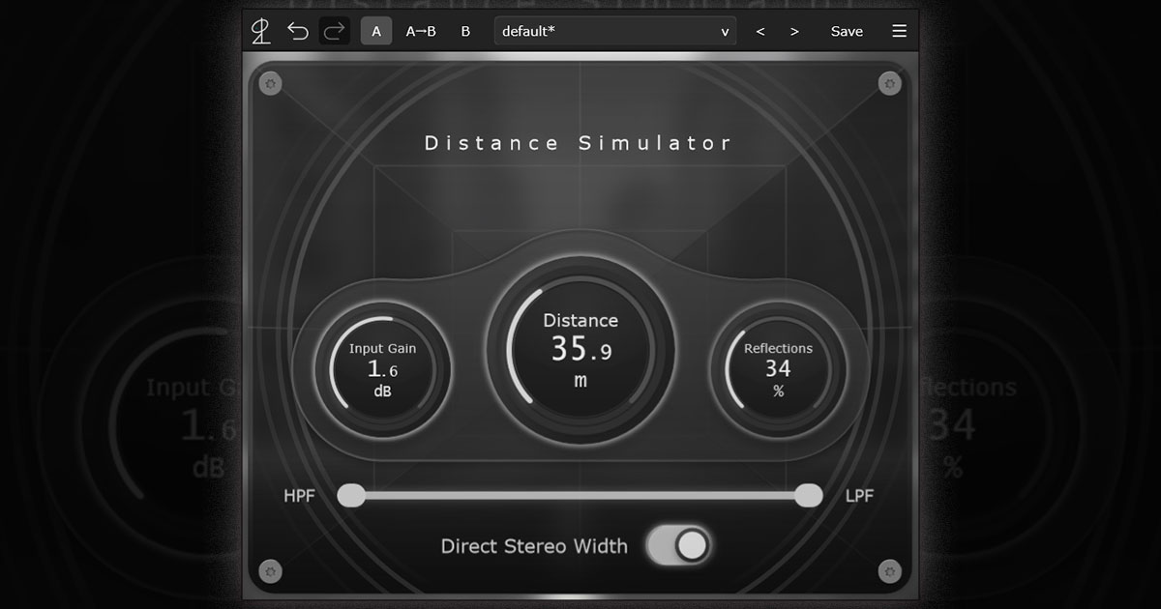Toggle Direct Stereo Width switch
This screenshot has height=609, width=1161.
tap(678, 546)
